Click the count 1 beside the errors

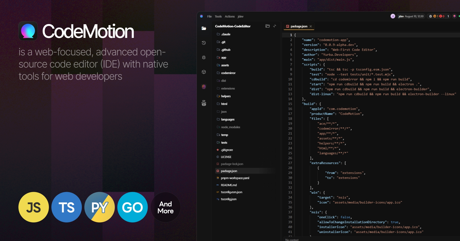[x=448, y=16]
